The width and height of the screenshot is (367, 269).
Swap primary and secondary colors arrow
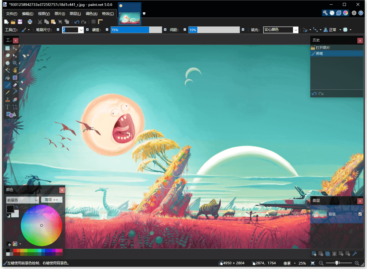pyautogui.click(x=17, y=207)
